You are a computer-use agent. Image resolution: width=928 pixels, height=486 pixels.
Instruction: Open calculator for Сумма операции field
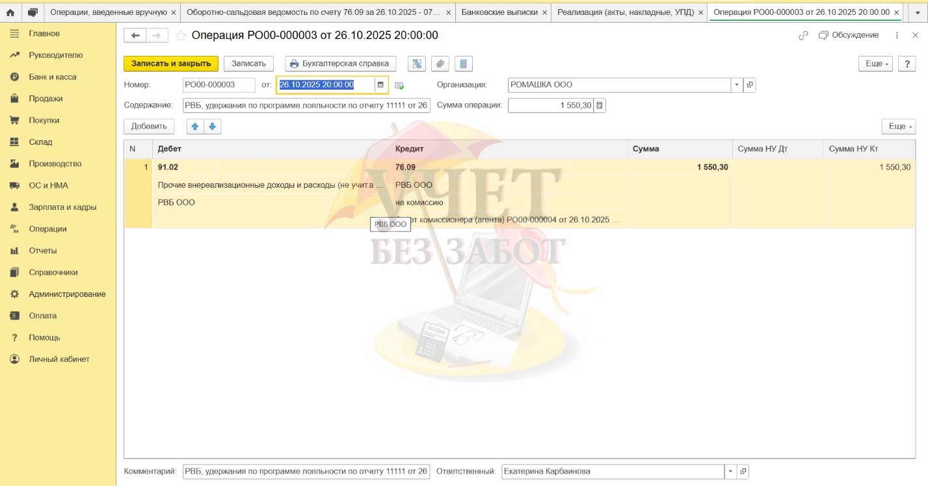[x=600, y=105]
